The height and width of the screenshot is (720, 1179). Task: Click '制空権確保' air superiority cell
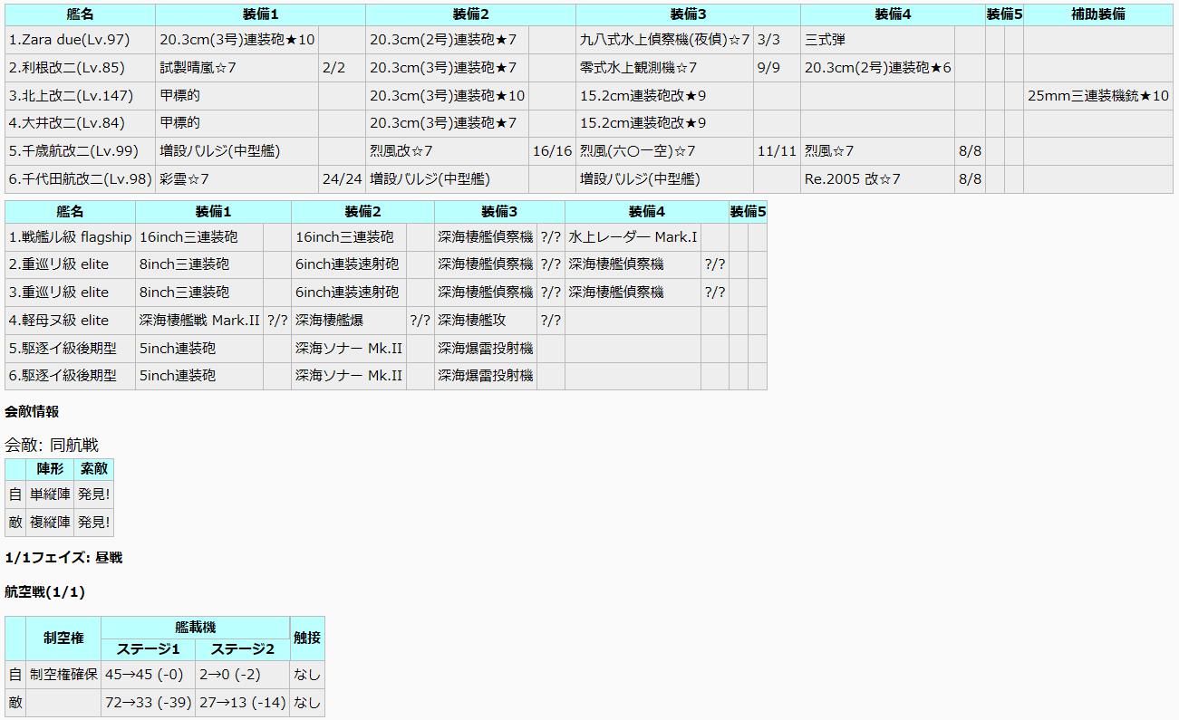pos(63,675)
